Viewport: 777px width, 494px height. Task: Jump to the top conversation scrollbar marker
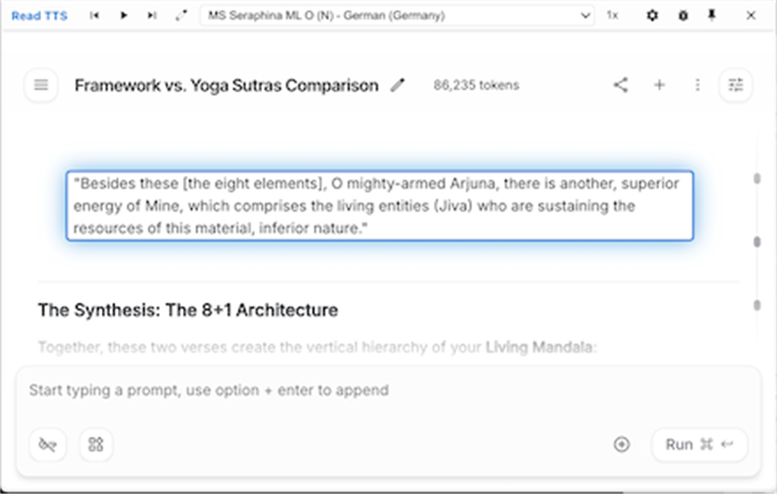(757, 178)
